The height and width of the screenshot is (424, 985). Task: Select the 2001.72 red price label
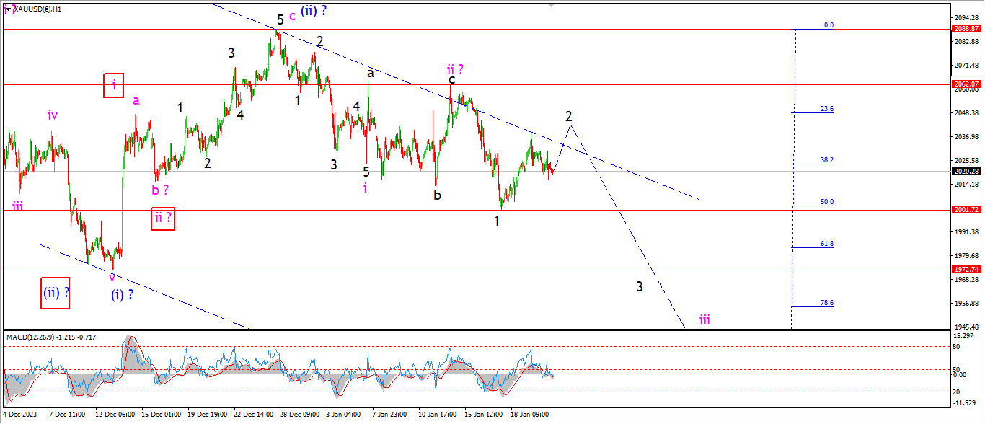tap(966, 210)
